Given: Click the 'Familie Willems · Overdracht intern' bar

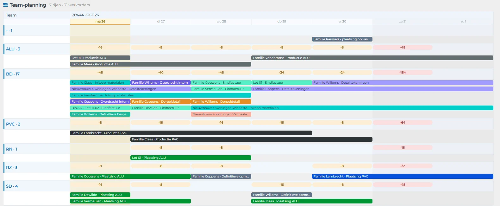Looking at the screenshot, I should tap(160, 83).
